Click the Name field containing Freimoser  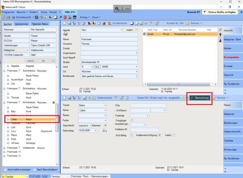click(109, 39)
